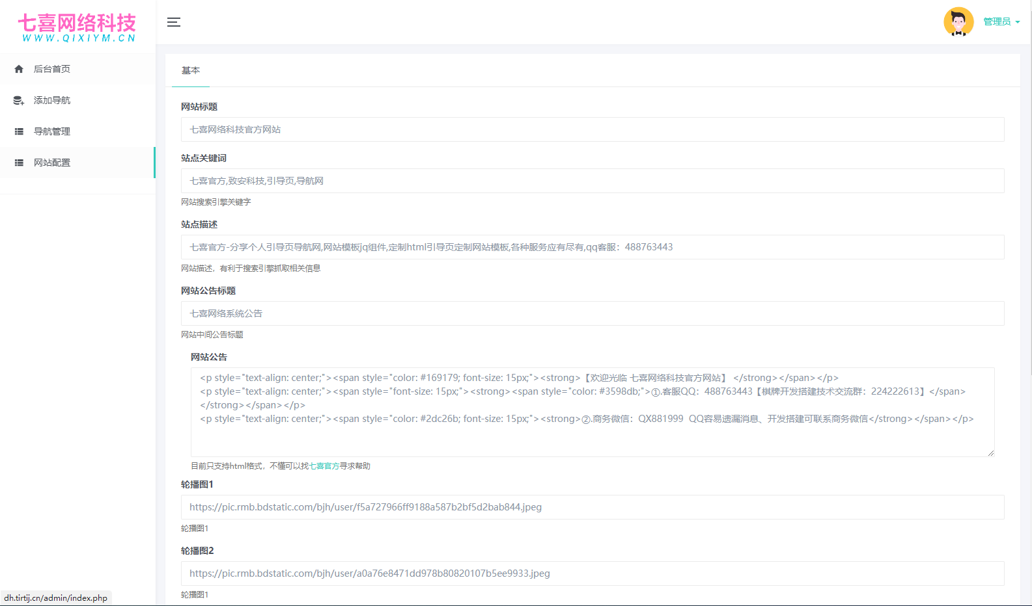Viewport: 1032px width, 606px height.
Task: Follow the 七喜官方 help link
Action: coord(324,466)
